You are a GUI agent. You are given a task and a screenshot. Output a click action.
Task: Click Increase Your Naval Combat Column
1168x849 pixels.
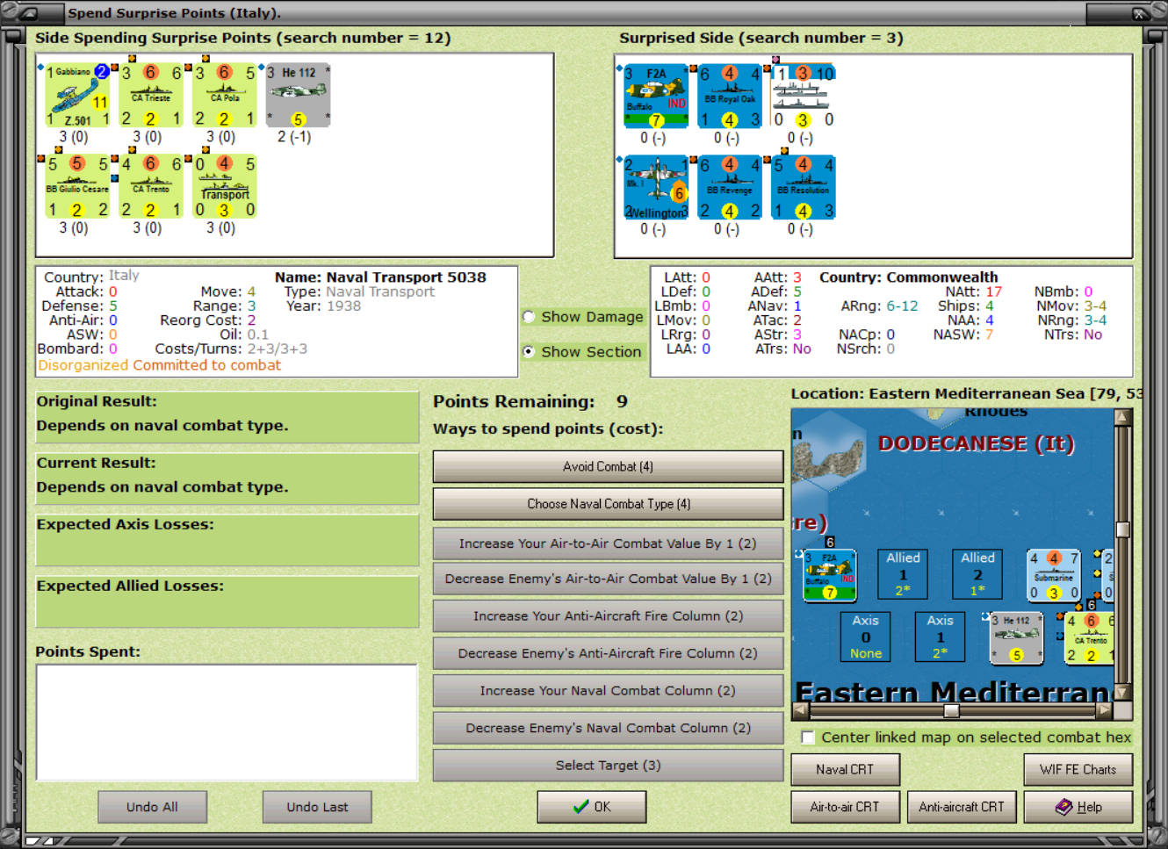(608, 691)
